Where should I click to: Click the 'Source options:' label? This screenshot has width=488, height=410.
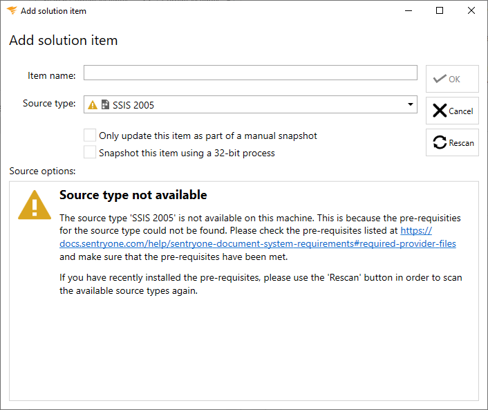pos(42,171)
